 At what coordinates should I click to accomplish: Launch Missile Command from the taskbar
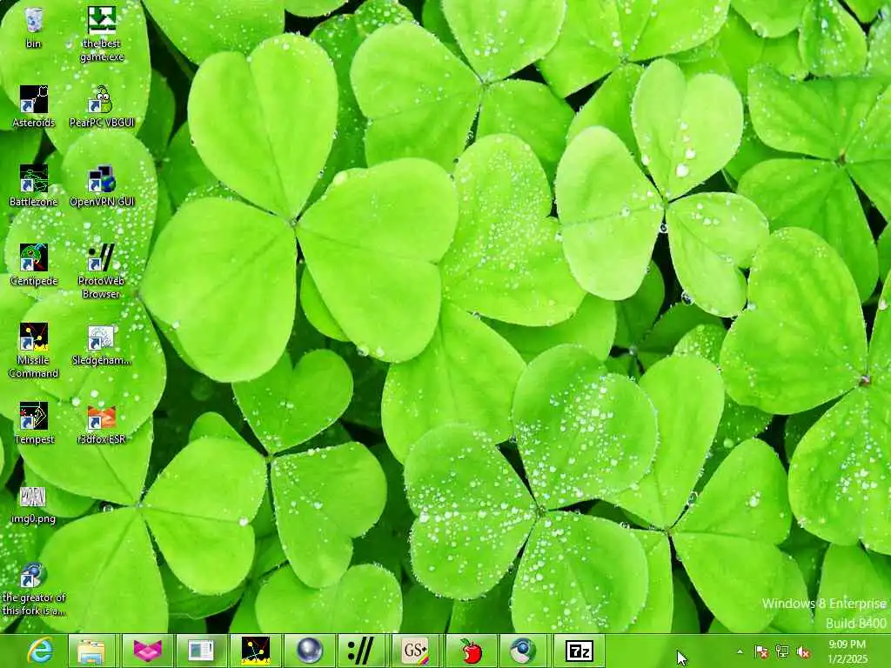click(255, 651)
